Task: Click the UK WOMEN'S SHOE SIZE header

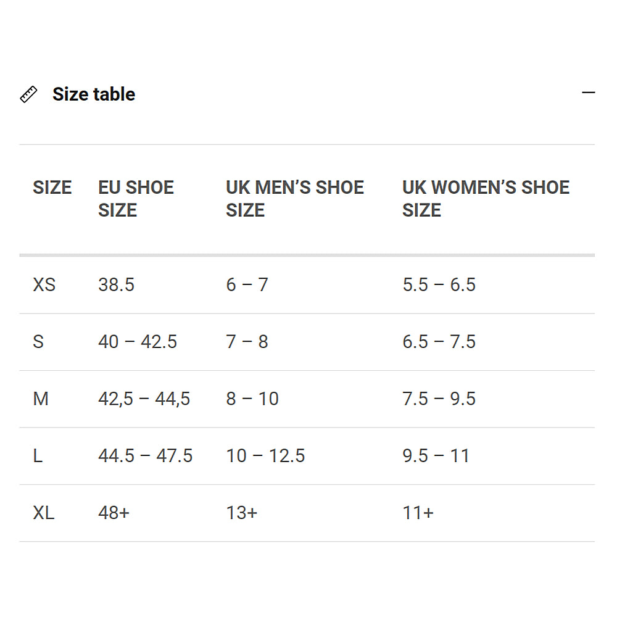Action: pyautogui.click(x=486, y=199)
